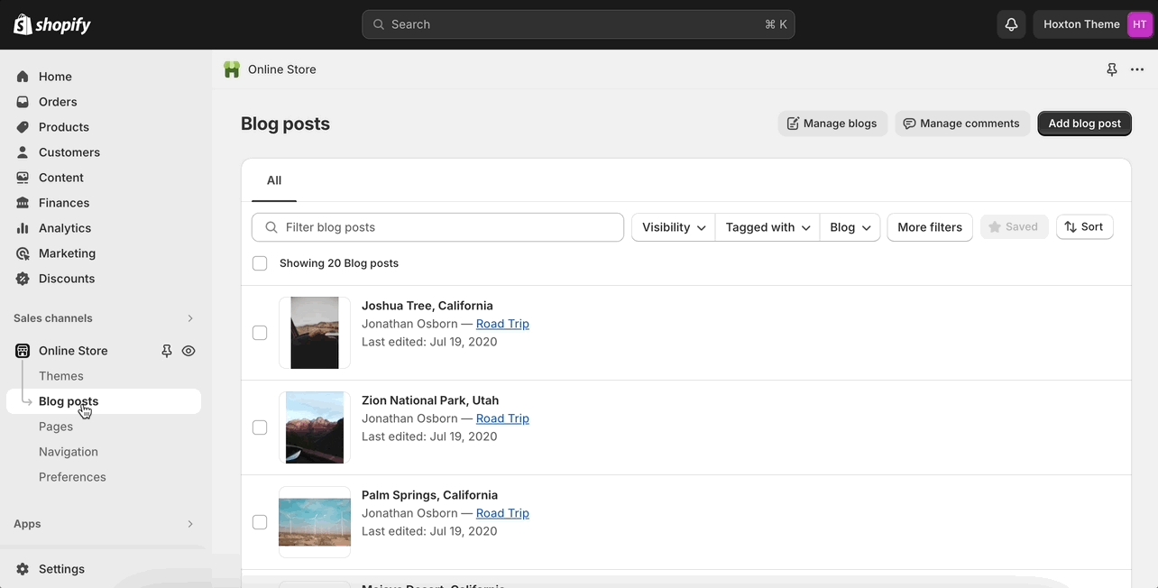Go to Themes in sidebar
This screenshot has height=588, width=1158.
[x=61, y=376]
